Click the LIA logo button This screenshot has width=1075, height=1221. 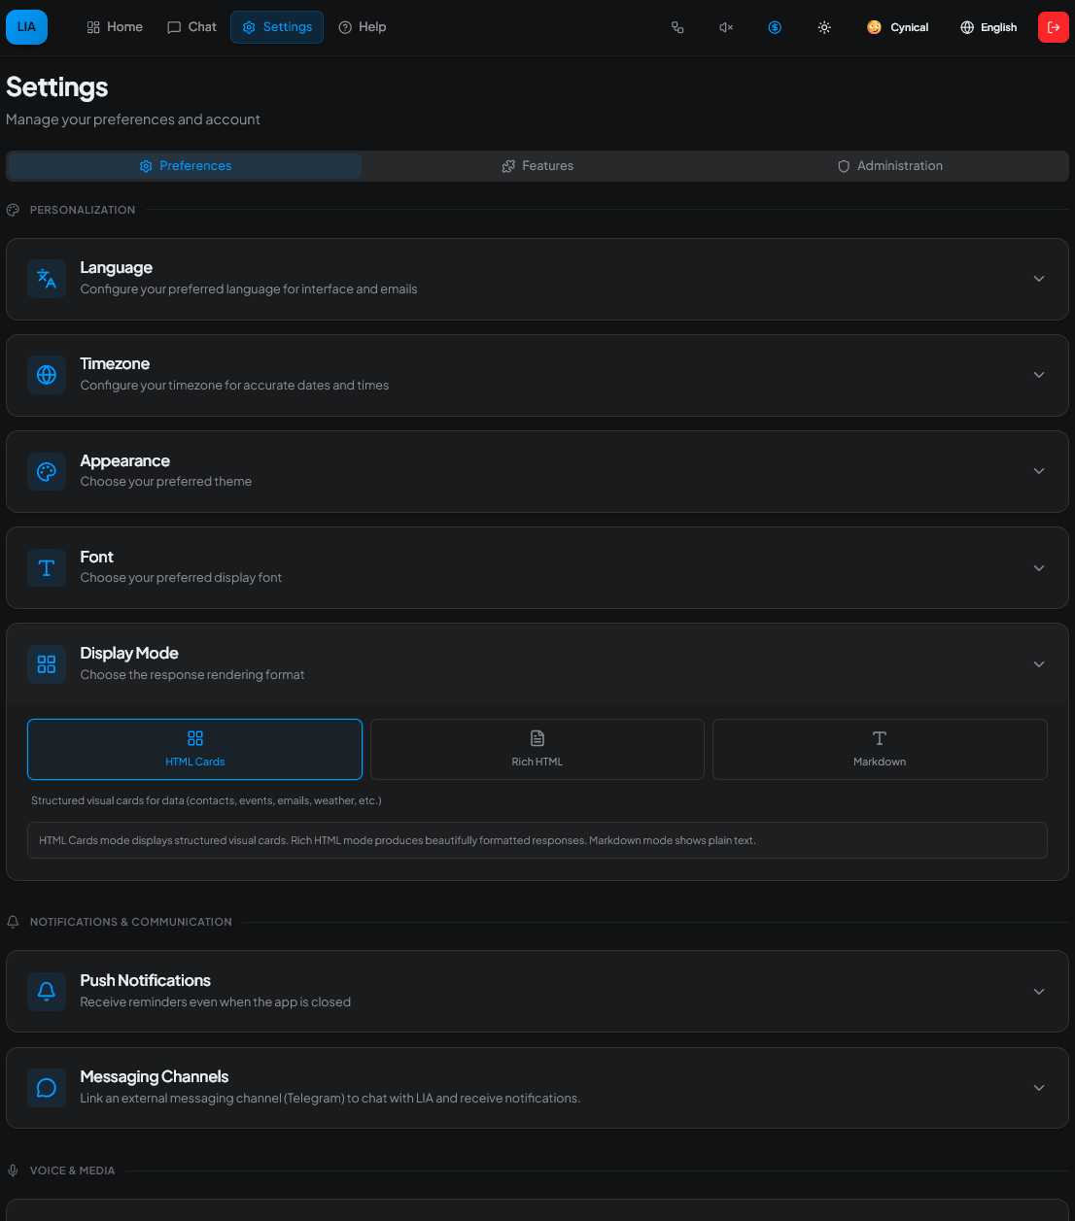[x=26, y=27]
